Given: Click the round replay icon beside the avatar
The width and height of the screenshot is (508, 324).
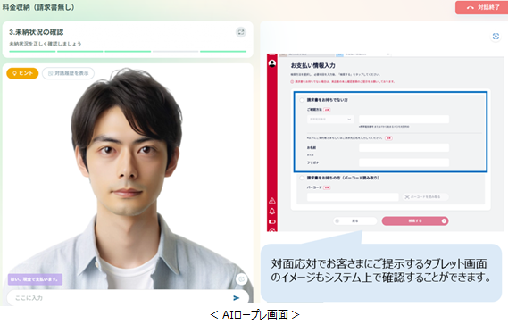Looking at the screenshot, I should pos(242,279).
